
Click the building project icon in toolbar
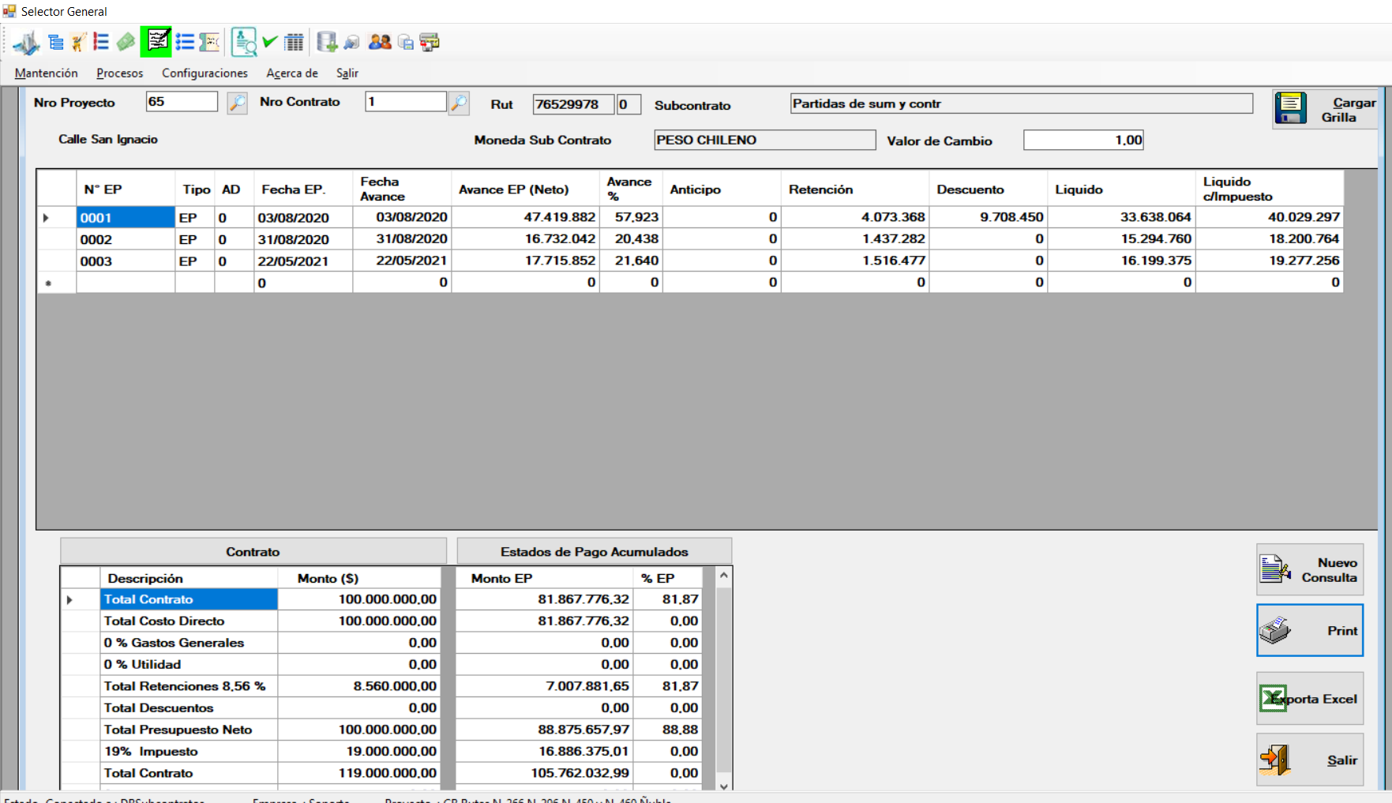[x=27, y=43]
